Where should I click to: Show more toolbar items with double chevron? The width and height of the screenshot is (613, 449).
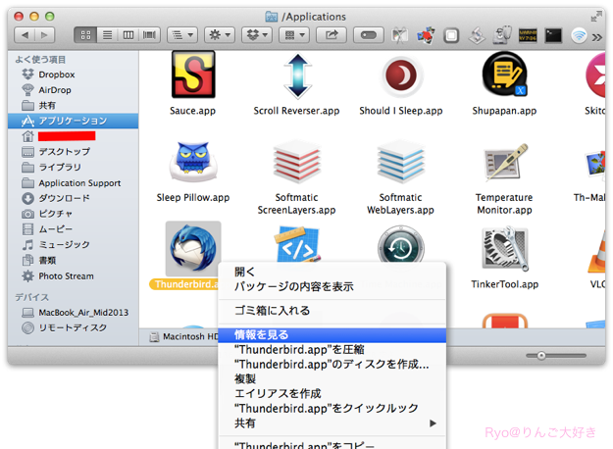(x=597, y=37)
